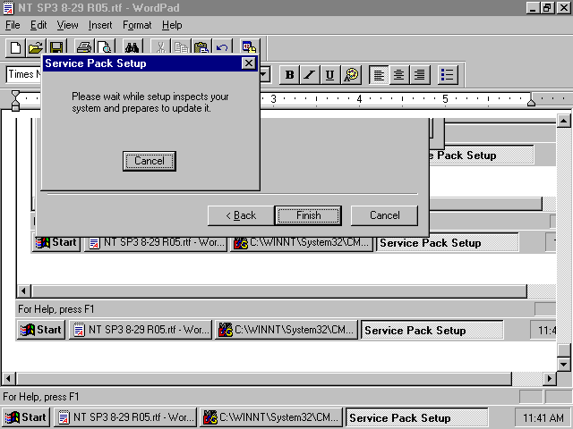The width and height of the screenshot is (573, 429).
Task: Enable bullet list style
Action: pyautogui.click(x=448, y=75)
